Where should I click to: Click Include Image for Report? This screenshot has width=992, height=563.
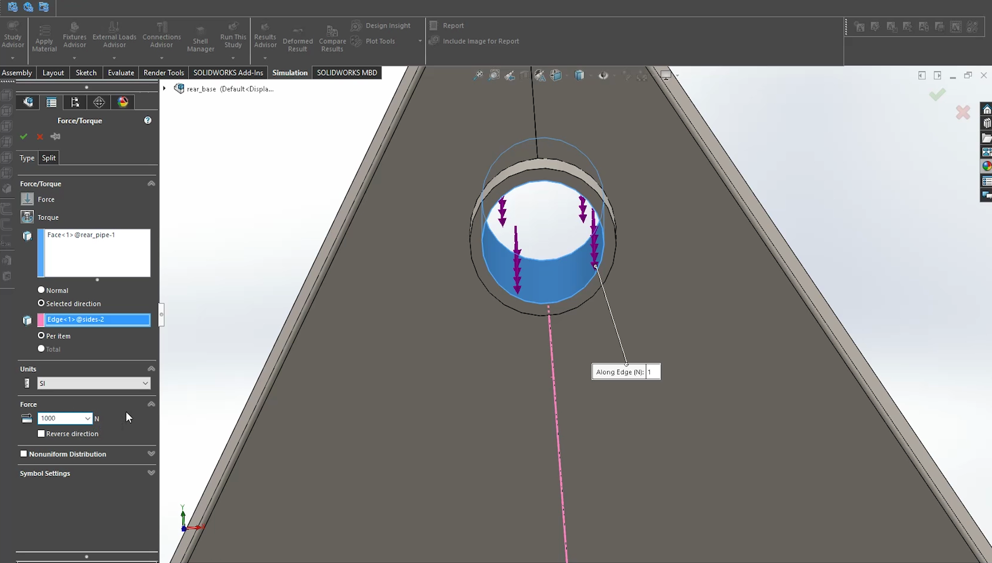[x=474, y=41]
